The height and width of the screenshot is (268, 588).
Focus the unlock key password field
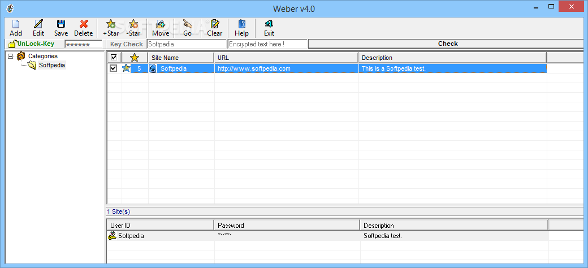click(x=83, y=44)
